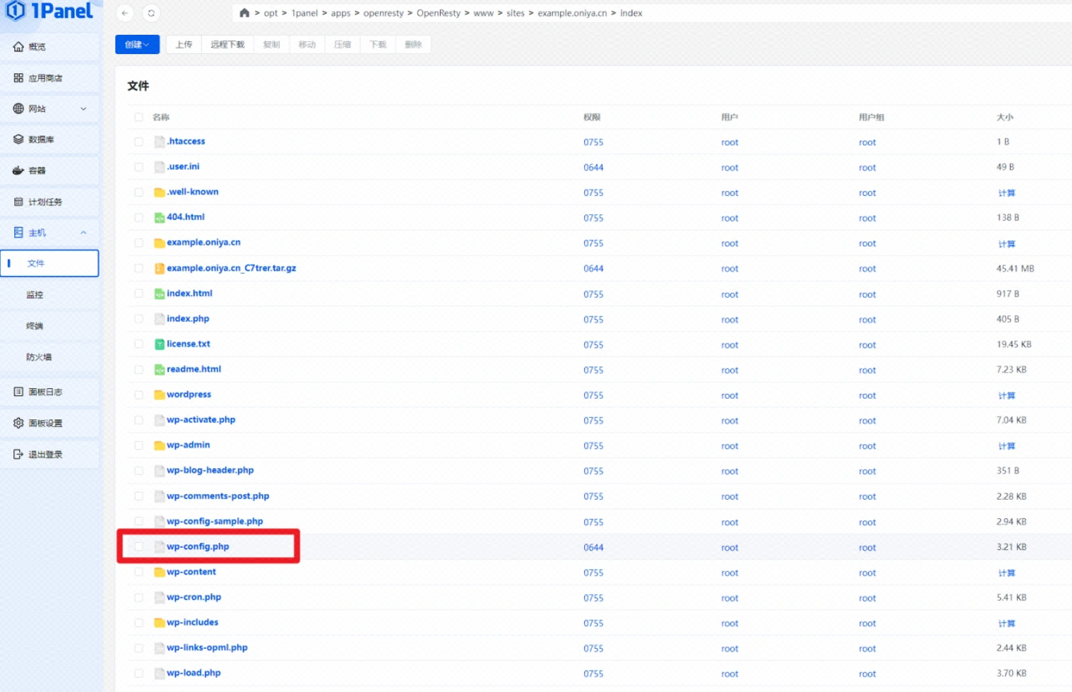Click the 面板设置 gear icon

[18, 423]
